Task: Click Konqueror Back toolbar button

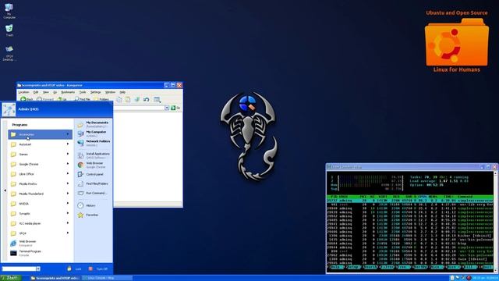Action: click(x=27, y=99)
